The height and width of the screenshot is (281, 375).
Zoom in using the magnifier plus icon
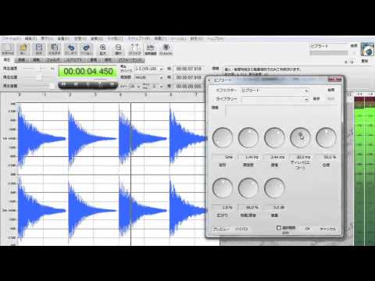(x=103, y=49)
